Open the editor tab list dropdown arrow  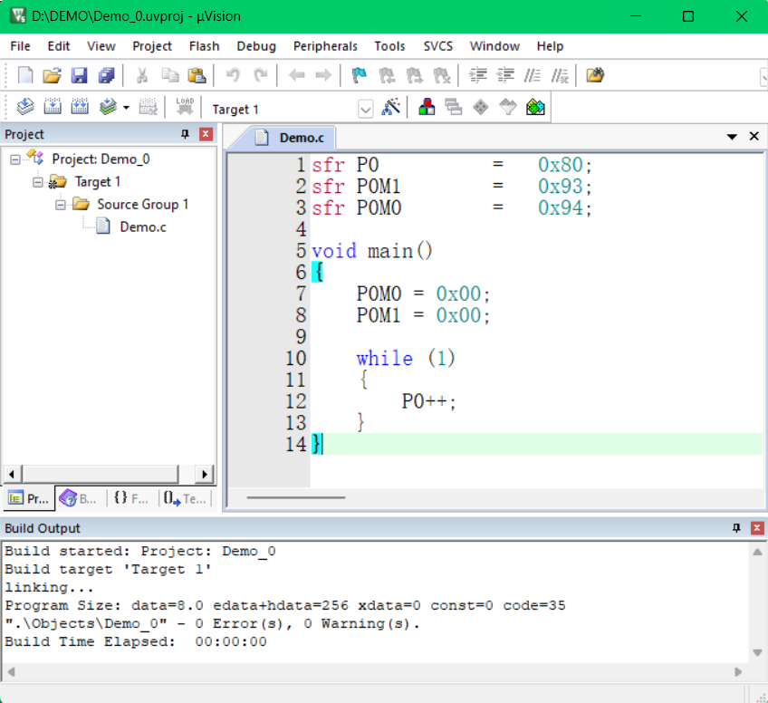click(x=732, y=137)
